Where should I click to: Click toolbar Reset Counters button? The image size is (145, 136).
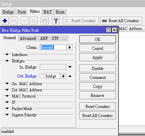[81, 21]
